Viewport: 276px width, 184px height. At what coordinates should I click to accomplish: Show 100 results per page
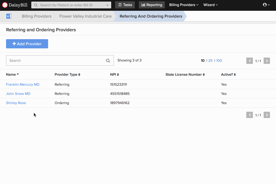(x=219, y=60)
